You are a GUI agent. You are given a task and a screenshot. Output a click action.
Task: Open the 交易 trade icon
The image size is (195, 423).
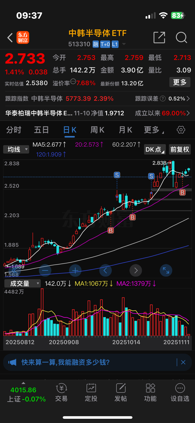pos(61,393)
